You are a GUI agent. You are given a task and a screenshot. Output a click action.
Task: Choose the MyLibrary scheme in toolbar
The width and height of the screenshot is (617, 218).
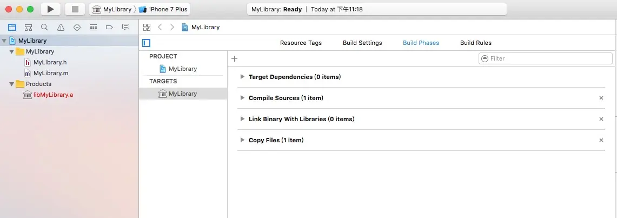[x=112, y=9]
